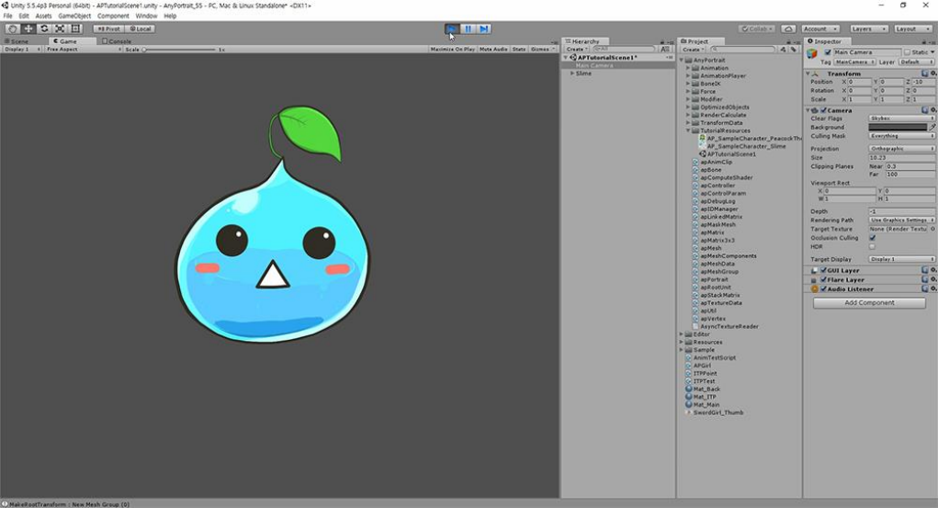Click the Game view Scale slider
Image resolution: width=938 pixels, height=508 pixels.
pyautogui.click(x=179, y=50)
